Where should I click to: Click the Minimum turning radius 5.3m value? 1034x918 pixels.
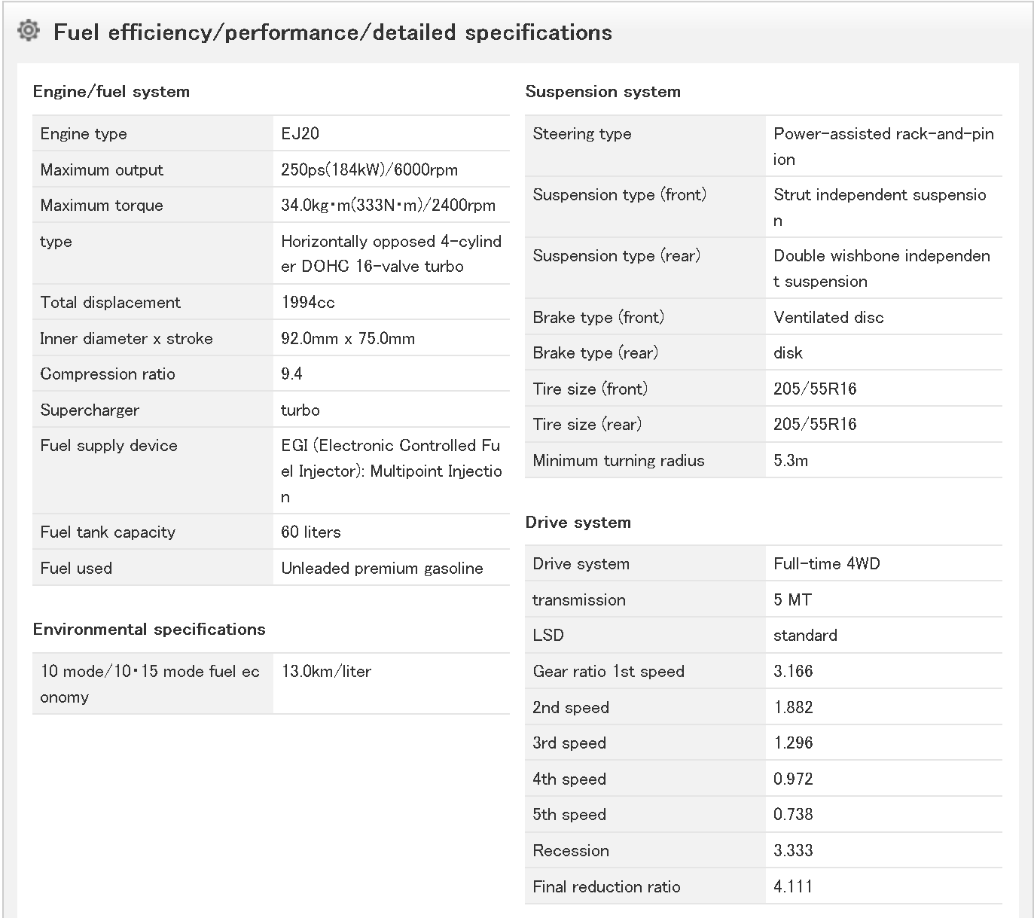point(791,461)
